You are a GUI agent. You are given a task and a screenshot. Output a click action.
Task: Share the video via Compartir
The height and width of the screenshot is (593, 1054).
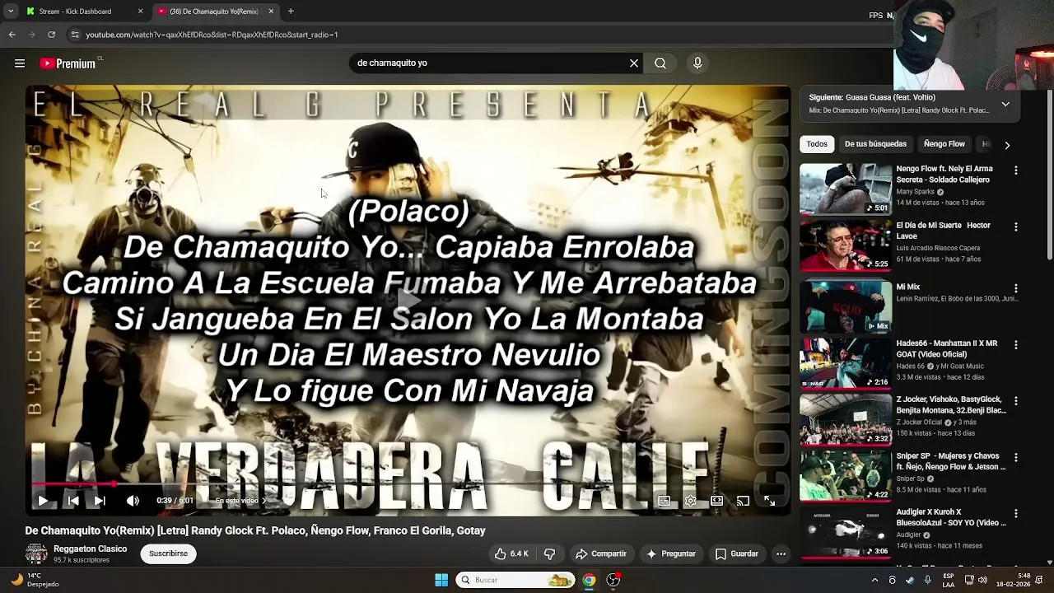(600, 554)
